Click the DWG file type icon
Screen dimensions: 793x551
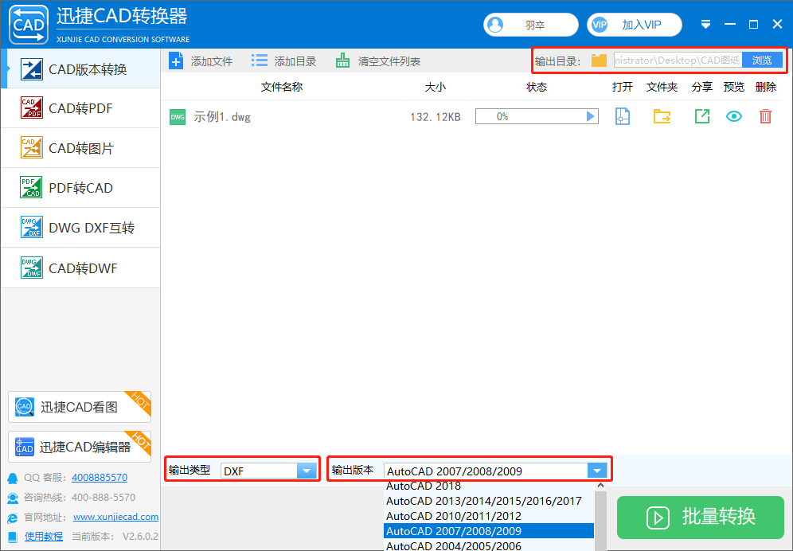(178, 117)
